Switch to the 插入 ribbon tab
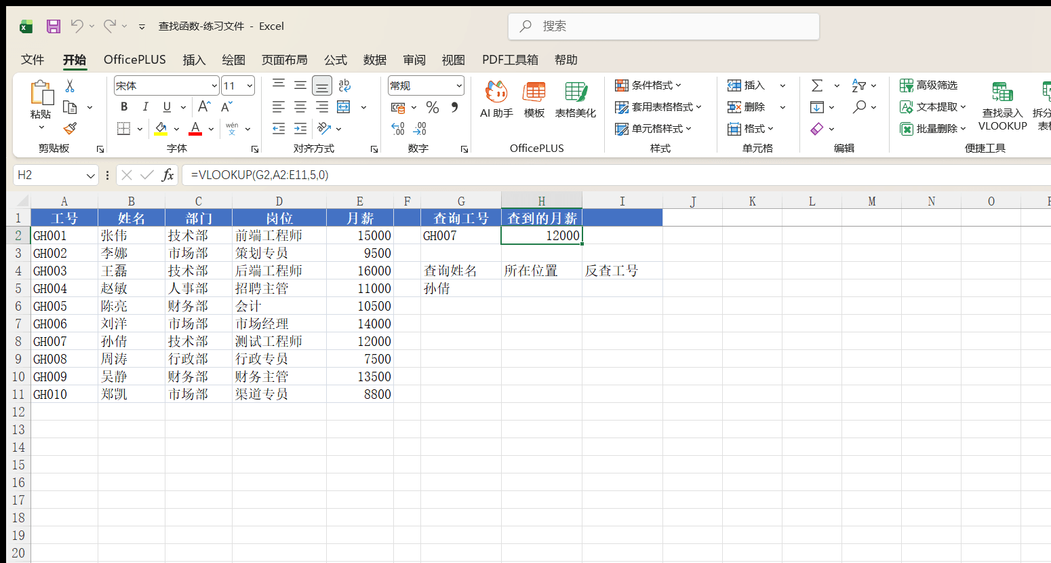This screenshot has height=563, width=1051. tap(194, 60)
